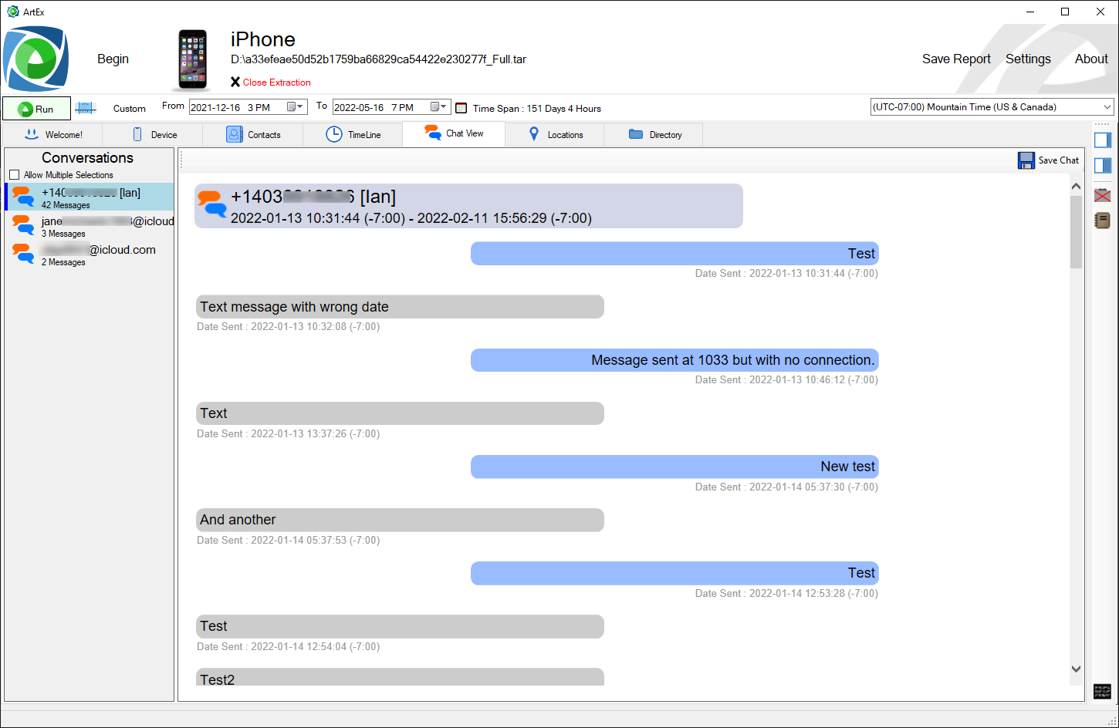
Task: Click the TimeLine tab's clock icon
Action: click(x=333, y=134)
